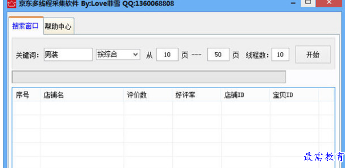347x168 pixels.
Task: Switch to the 搜索窗口 tab
Action: 26,25
